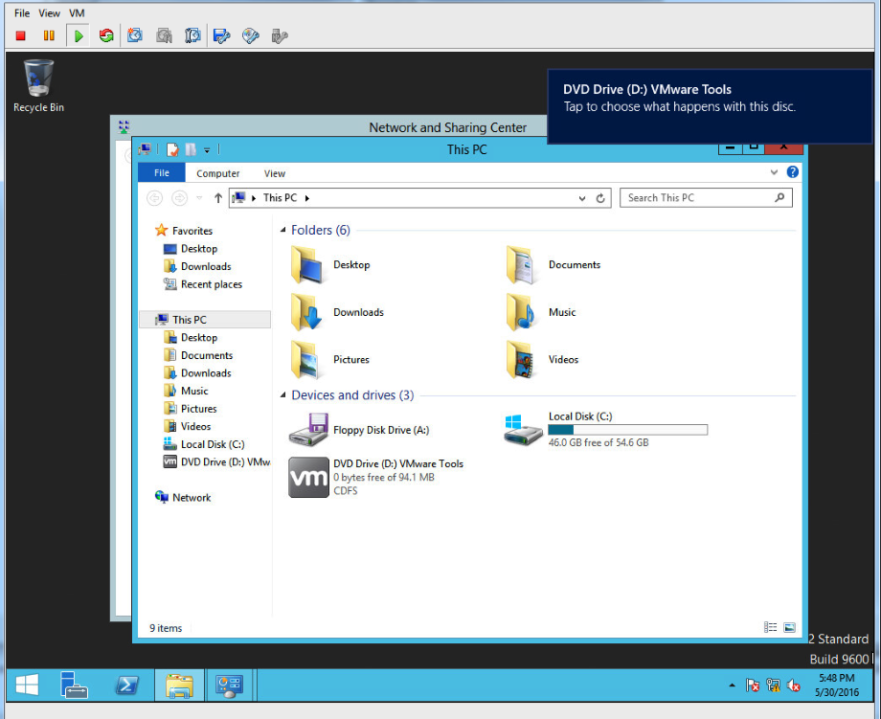Switch to the details list view
The height and width of the screenshot is (719, 881).
771,628
